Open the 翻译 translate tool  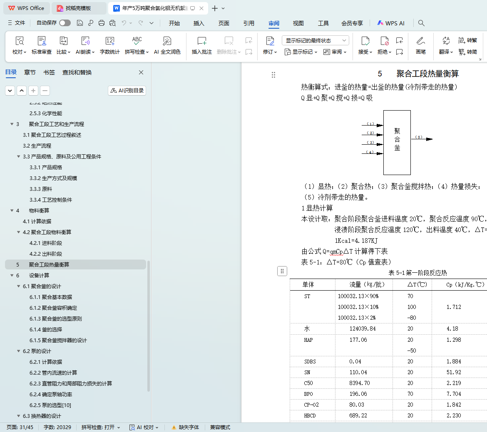pyautogui.click(x=446, y=41)
